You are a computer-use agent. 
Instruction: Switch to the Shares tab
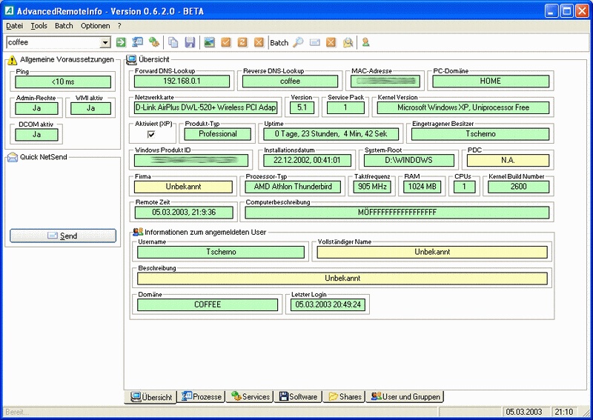(x=345, y=396)
